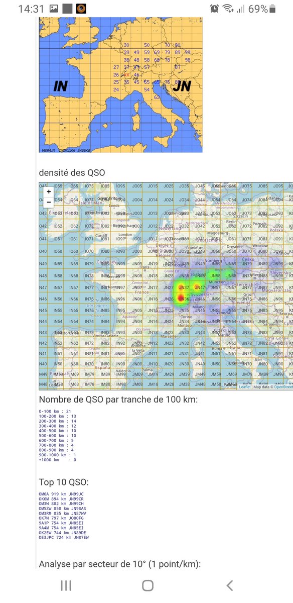The image size is (293, 603).
Task: Select the 'OK7W 797 km JO80FG' entry
Action: pyautogui.click(x=62, y=518)
